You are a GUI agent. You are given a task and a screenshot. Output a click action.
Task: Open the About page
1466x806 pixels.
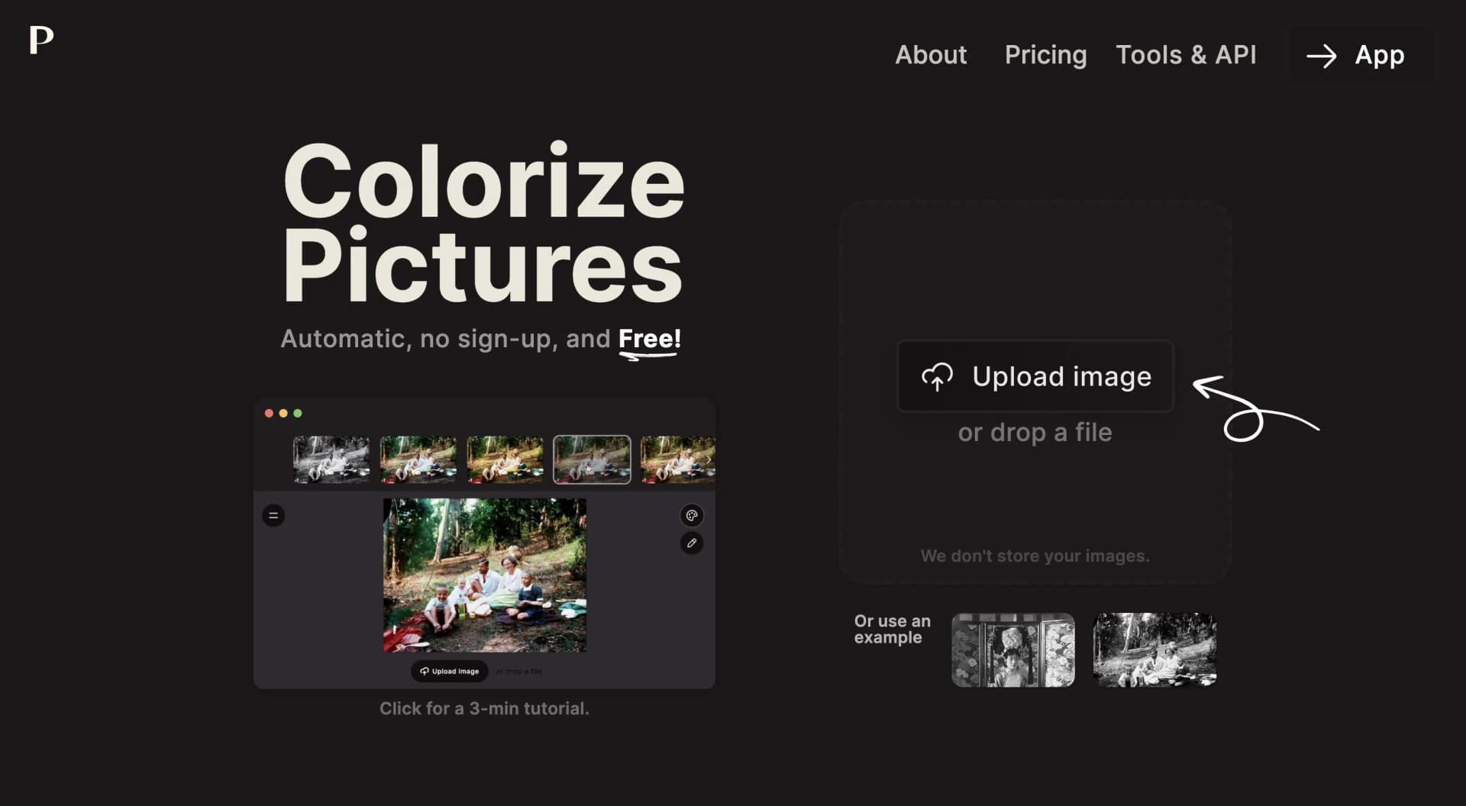coord(930,55)
